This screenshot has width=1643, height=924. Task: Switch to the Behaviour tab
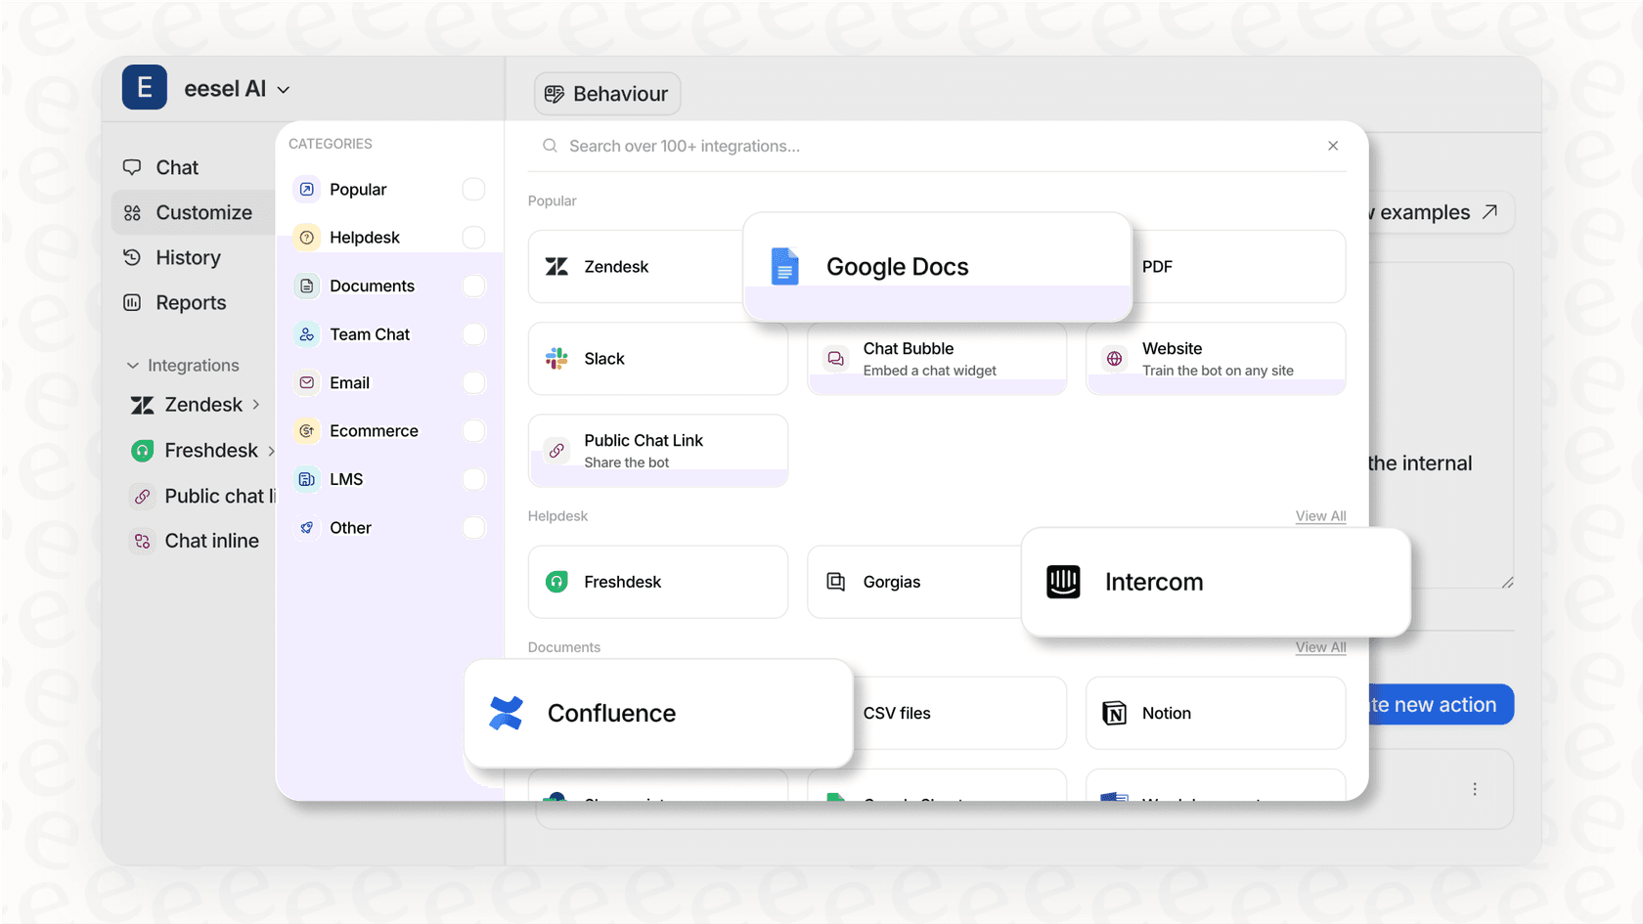(x=606, y=93)
